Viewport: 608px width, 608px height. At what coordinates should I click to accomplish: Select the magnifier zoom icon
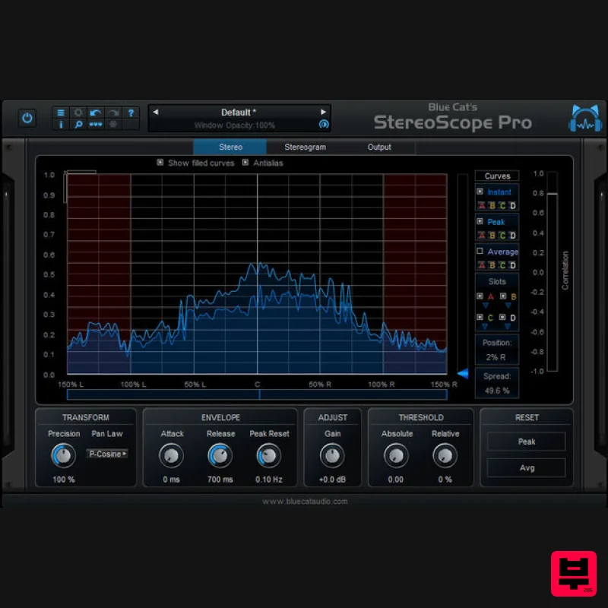coord(78,126)
